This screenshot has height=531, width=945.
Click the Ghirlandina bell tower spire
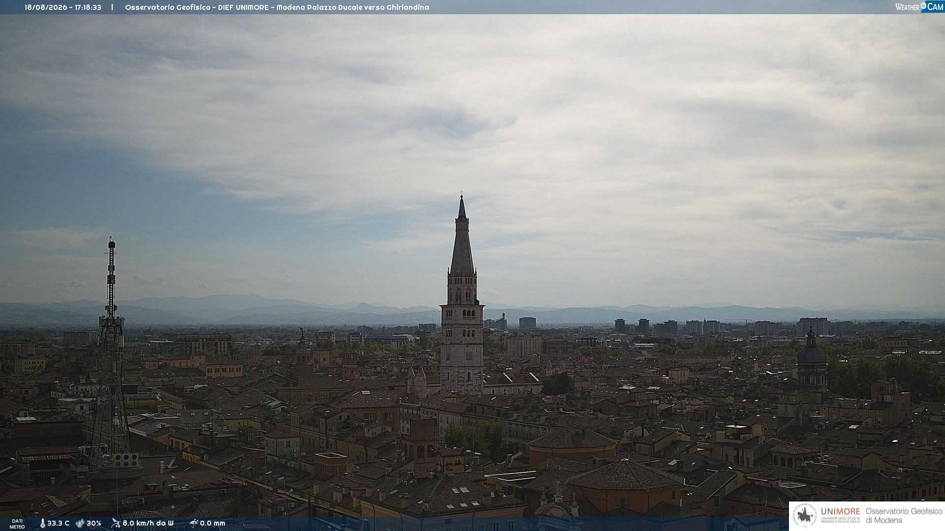tap(462, 235)
